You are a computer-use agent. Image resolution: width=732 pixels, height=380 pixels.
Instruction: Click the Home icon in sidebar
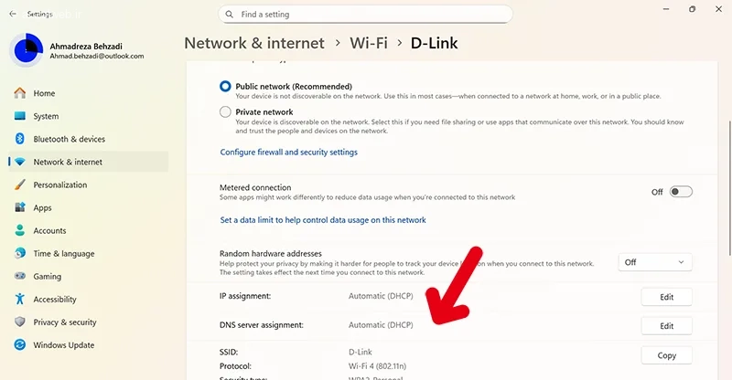(x=20, y=93)
